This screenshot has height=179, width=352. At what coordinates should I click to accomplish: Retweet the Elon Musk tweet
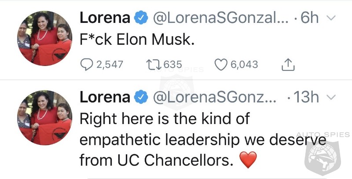[154, 65]
